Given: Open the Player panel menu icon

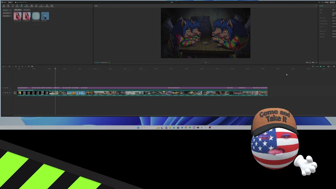Looking at the screenshot, I should pyautogui.click(x=316, y=6).
